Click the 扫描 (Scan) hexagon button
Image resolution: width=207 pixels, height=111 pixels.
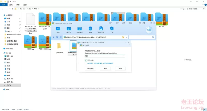(149, 30)
